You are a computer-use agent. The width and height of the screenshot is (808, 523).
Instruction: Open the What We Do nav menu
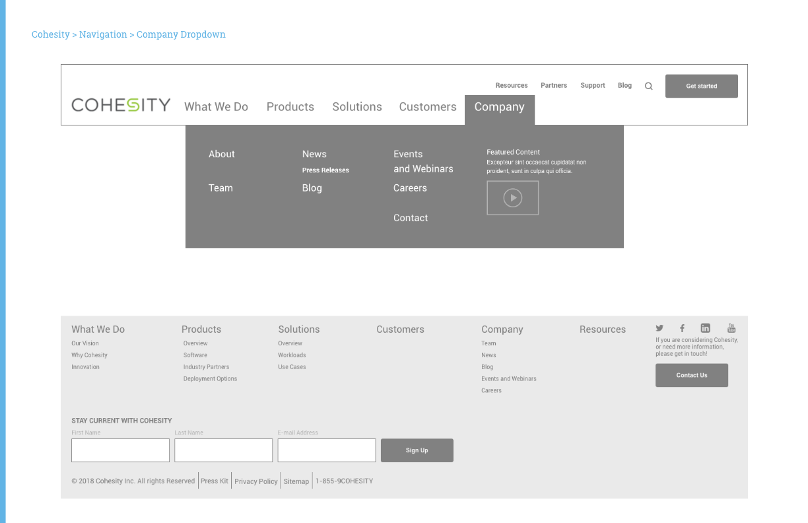pyautogui.click(x=216, y=107)
